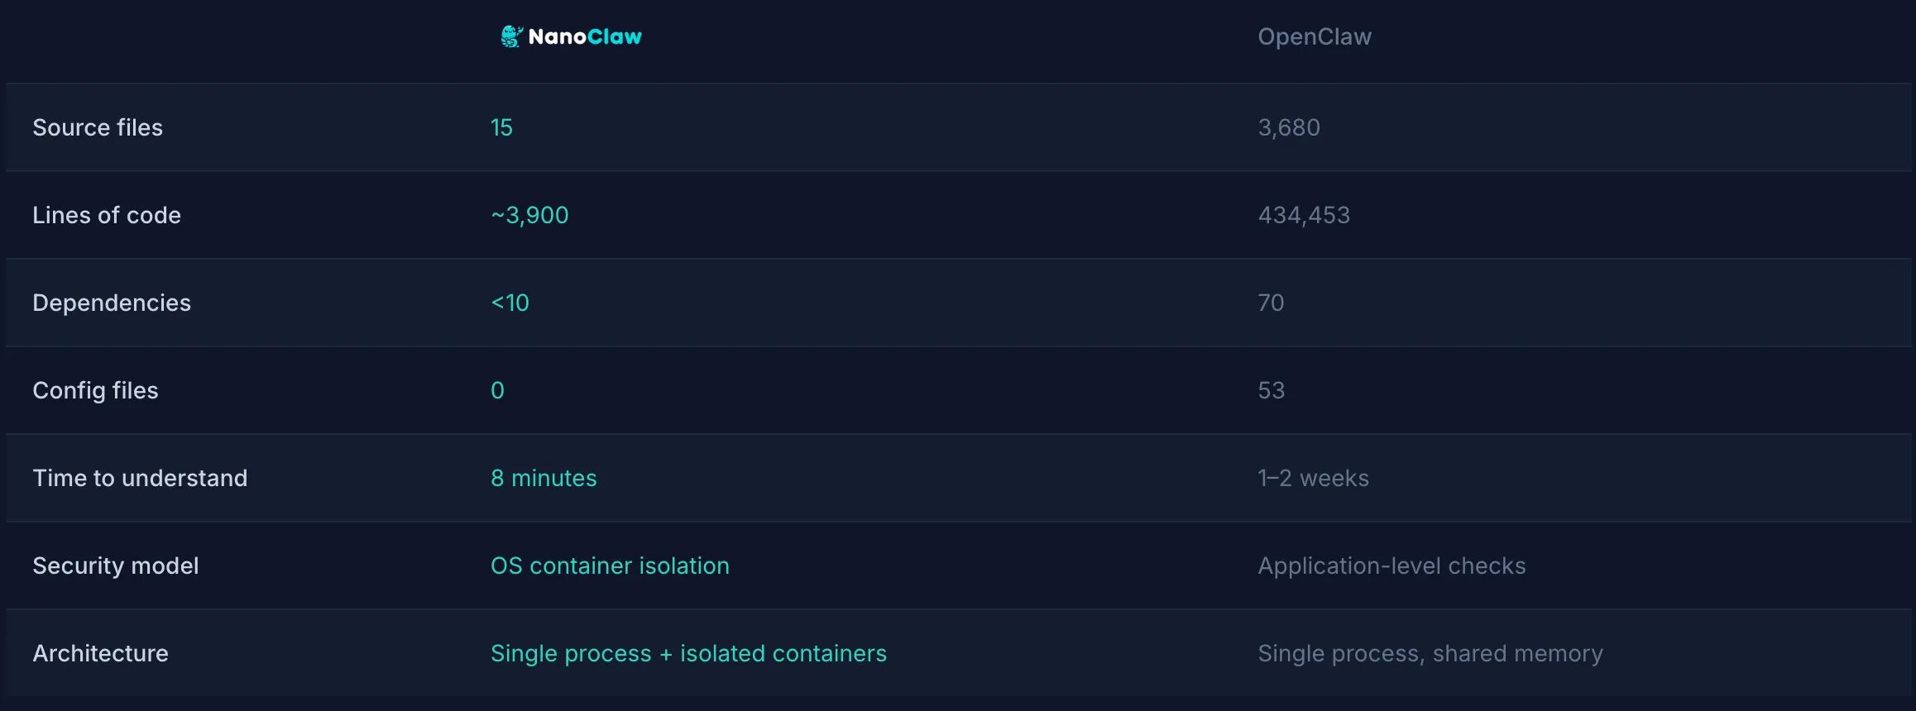The height and width of the screenshot is (711, 1916).
Task: Click "Single process + isolated containers" text
Action: point(688,653)
